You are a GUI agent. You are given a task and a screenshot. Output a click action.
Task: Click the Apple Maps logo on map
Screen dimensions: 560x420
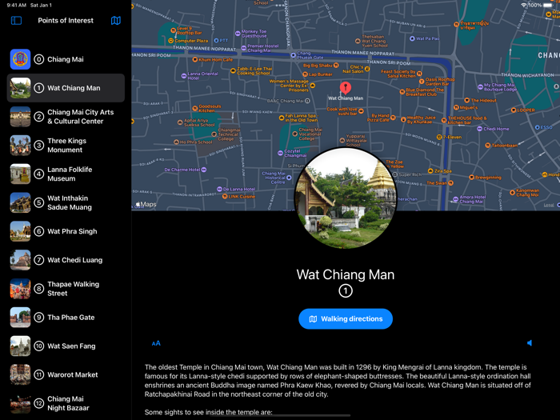pyautogui.click(x=146, y=204)
